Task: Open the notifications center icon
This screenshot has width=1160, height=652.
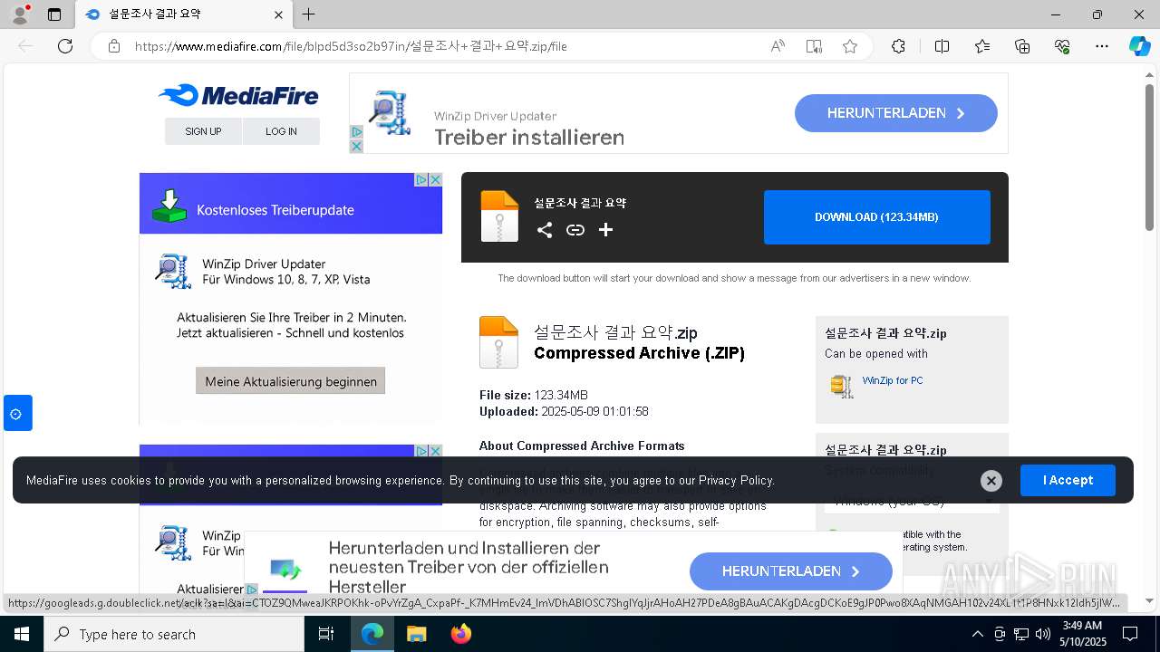Action: [x=1130, y=634]
